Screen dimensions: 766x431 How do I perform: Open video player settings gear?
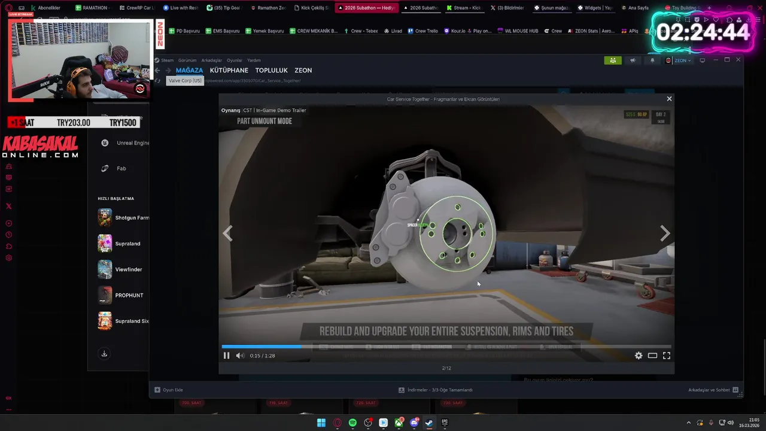(639, 356)
